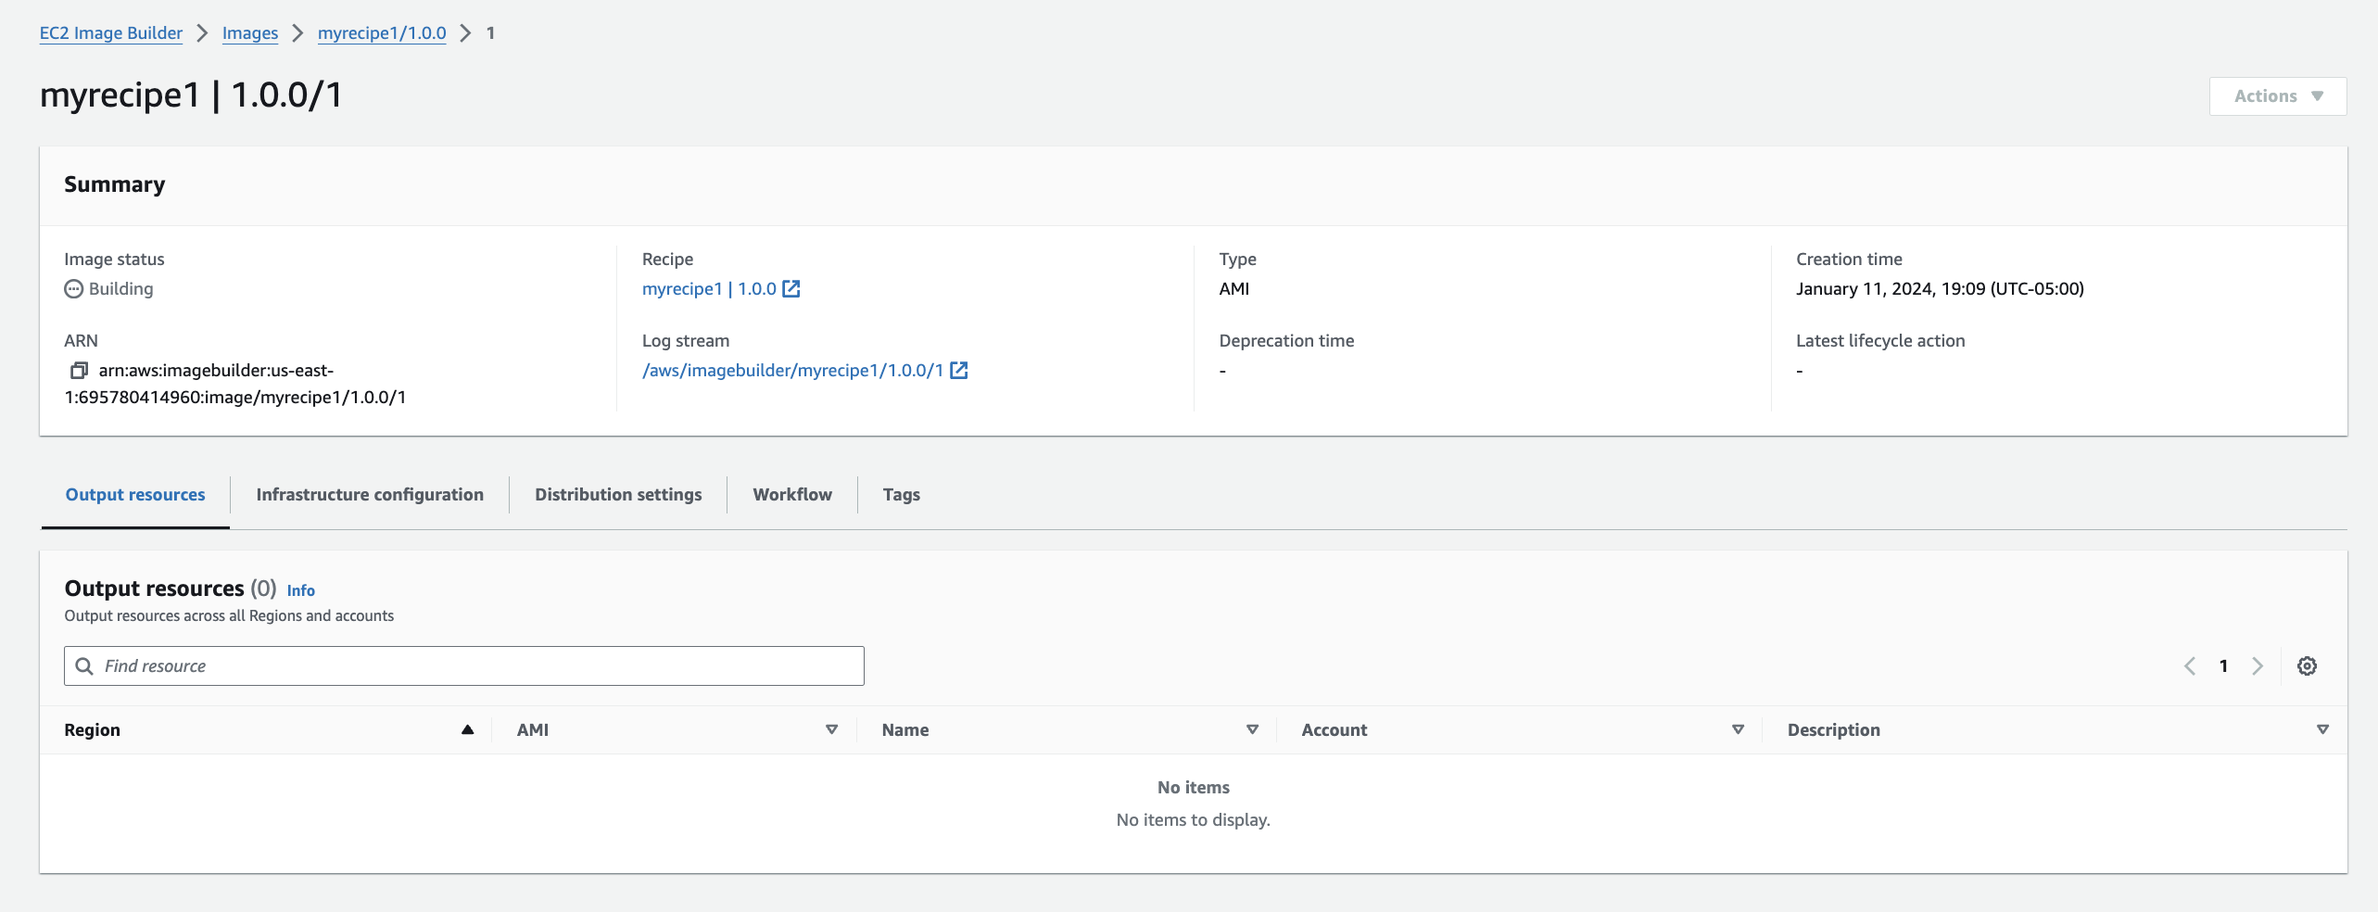Image resolution: width=2378 pixels, height=912 pixels.
Task: Click the external link icon beside the log stream
Action: (959, 371)
